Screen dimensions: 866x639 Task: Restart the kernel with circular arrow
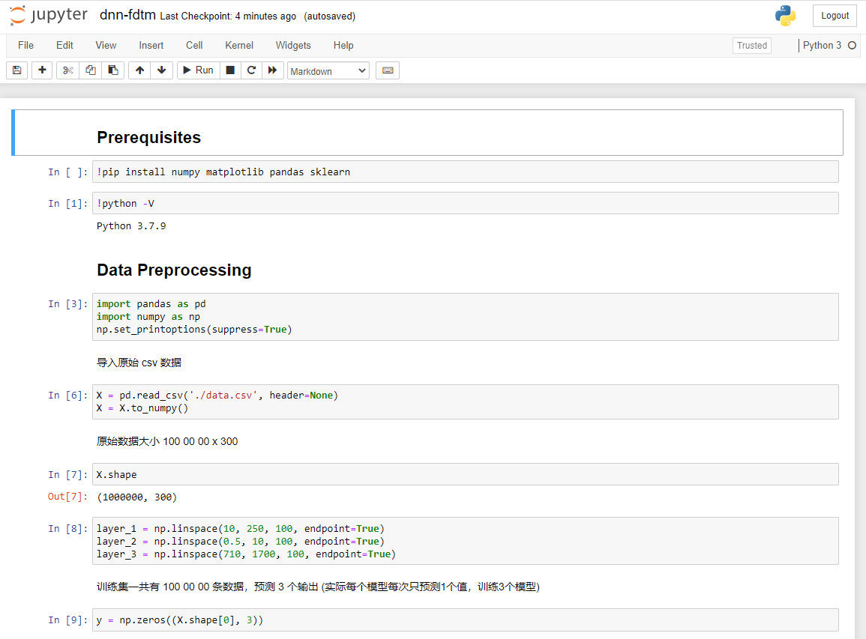pos(251,70)
